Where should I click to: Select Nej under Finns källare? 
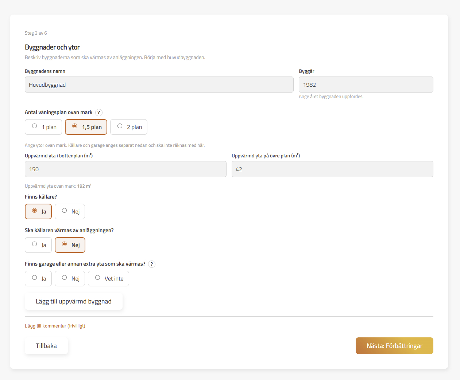pyautogui.click(x=70, y=212)
